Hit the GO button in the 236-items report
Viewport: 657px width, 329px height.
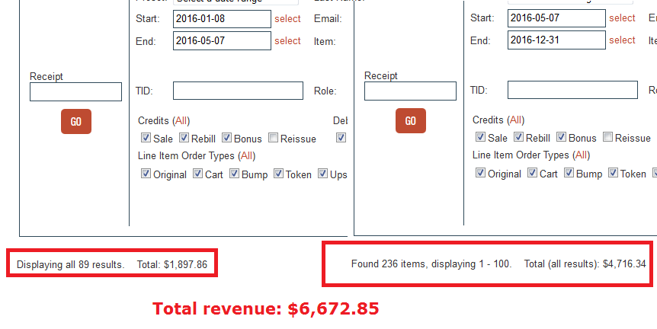[411, 120]
